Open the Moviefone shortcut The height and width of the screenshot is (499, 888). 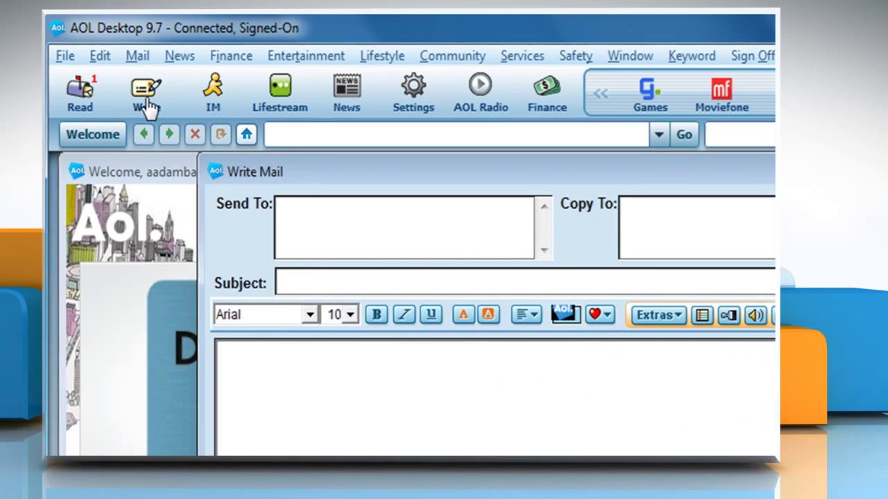pyautogui.click(x=721, y=95)
